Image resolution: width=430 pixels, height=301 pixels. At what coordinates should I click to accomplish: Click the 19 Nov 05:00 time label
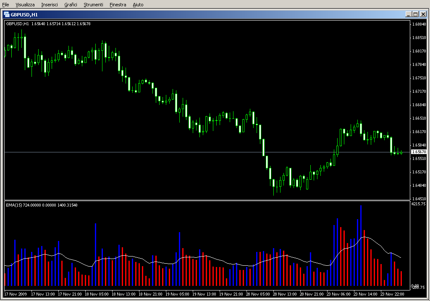[177, 294]
